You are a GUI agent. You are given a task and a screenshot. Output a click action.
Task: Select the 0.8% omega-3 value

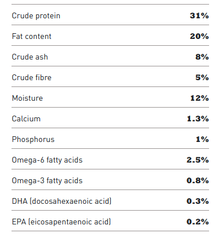pos(198,180)
